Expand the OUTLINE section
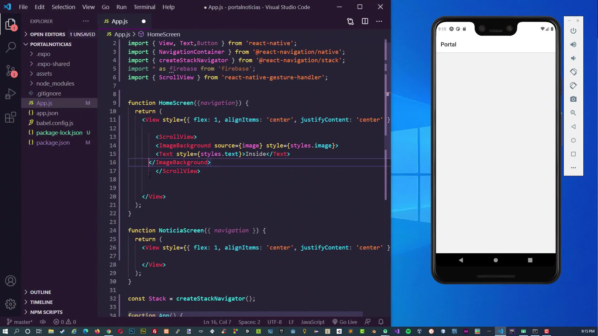Image resolution: width=598 pixels, height=336 pixels. coord(40,292)
